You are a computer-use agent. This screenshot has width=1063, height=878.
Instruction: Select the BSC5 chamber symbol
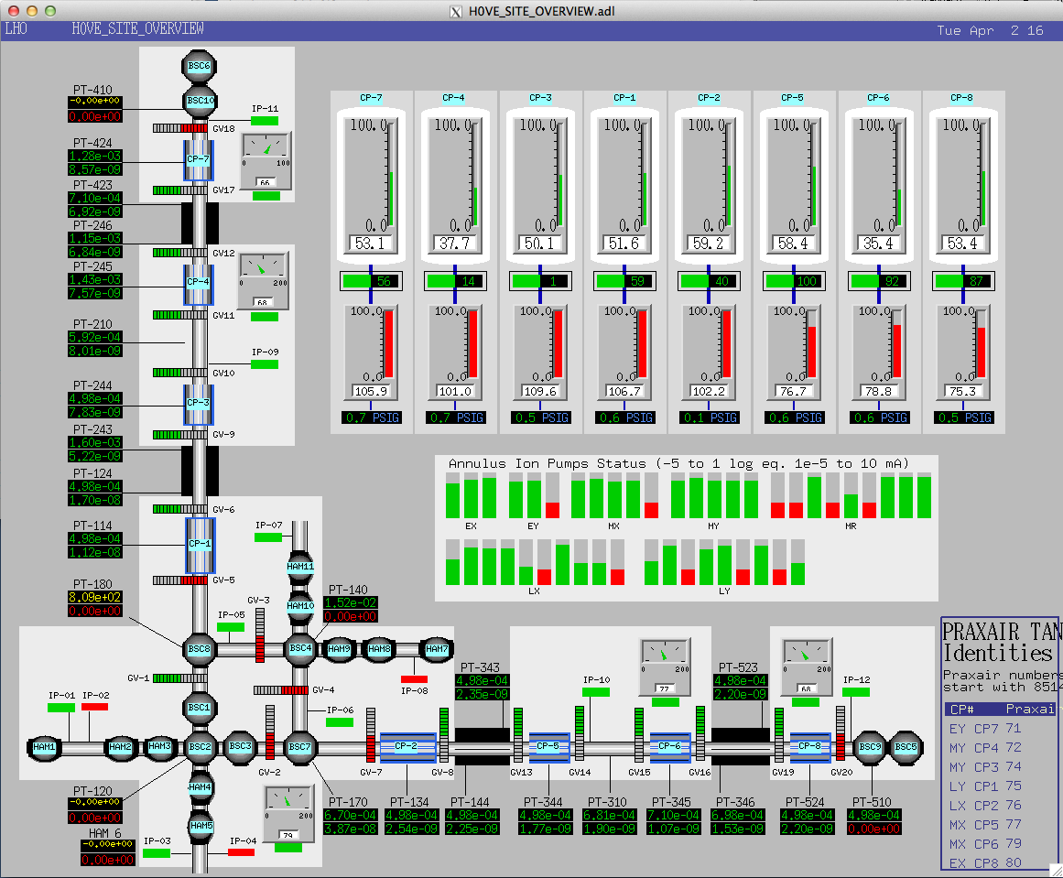[906, 746]
